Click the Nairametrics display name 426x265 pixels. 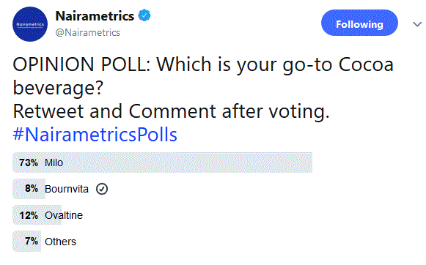click(95, 16)
